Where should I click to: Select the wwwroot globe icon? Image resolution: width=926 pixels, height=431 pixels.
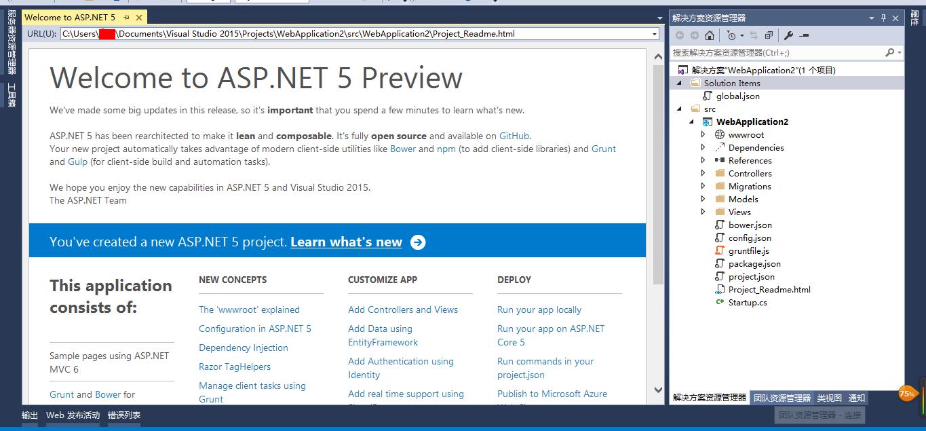[x=720, y=134]
